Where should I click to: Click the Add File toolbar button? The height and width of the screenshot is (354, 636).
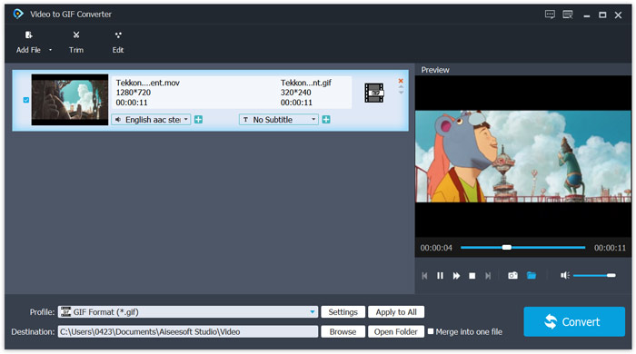(x=28, y=42)
